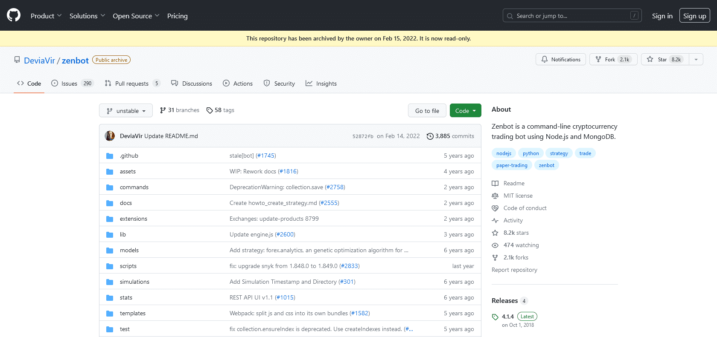Screen dimensions: 717x337
Task: Switch to the Issues tab
Action: click(x=72, y=84)
